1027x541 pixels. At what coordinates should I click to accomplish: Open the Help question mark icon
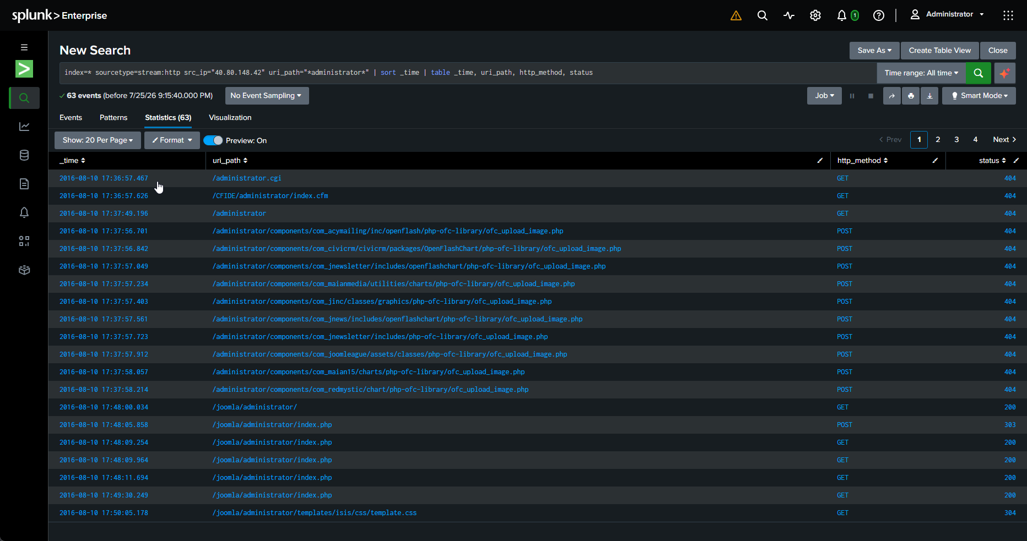point(879,15)
